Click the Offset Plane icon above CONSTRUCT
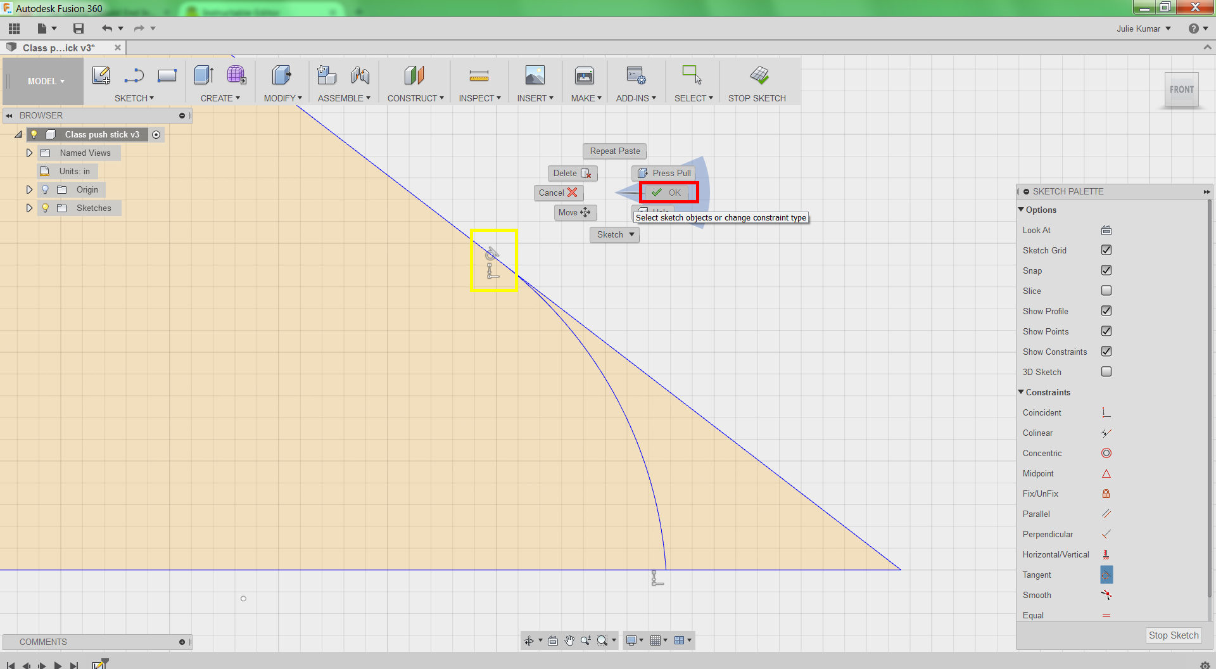 [414, 75]
